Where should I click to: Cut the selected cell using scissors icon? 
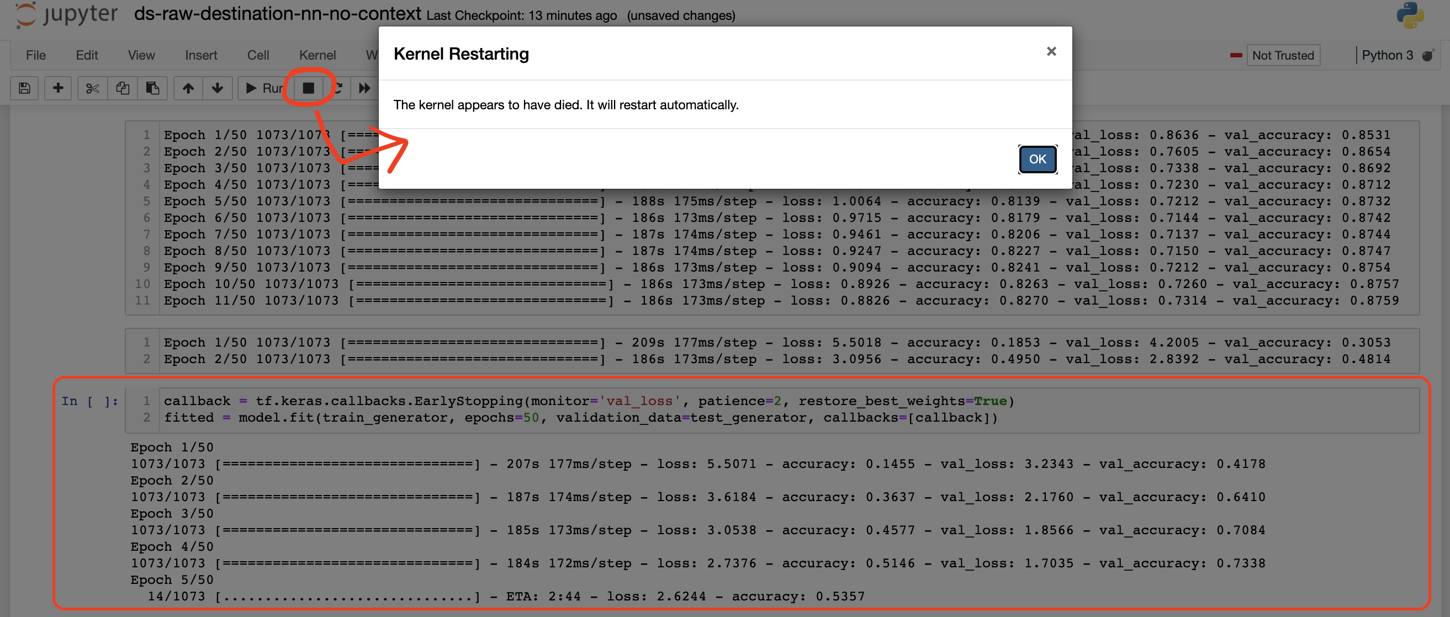pos(92,88)
